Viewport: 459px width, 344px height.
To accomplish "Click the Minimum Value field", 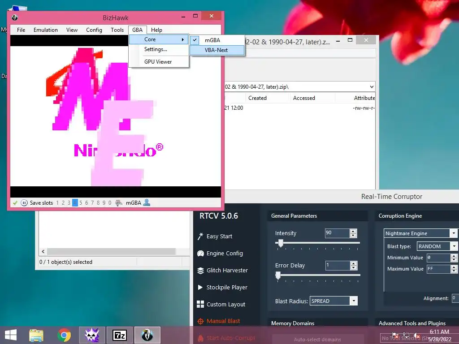I will point(438,258).
